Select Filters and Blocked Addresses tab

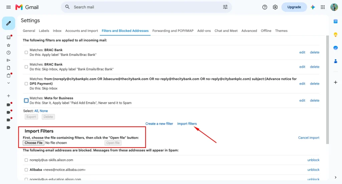pos(125,31)
